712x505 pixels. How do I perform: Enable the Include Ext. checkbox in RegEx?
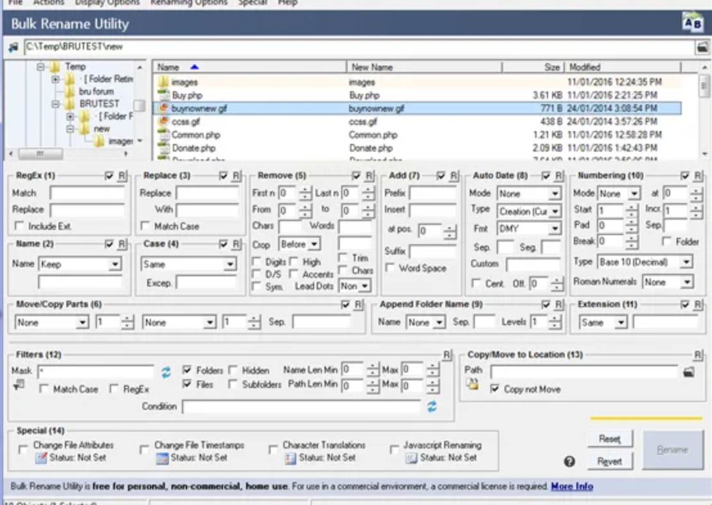[20, 226]
